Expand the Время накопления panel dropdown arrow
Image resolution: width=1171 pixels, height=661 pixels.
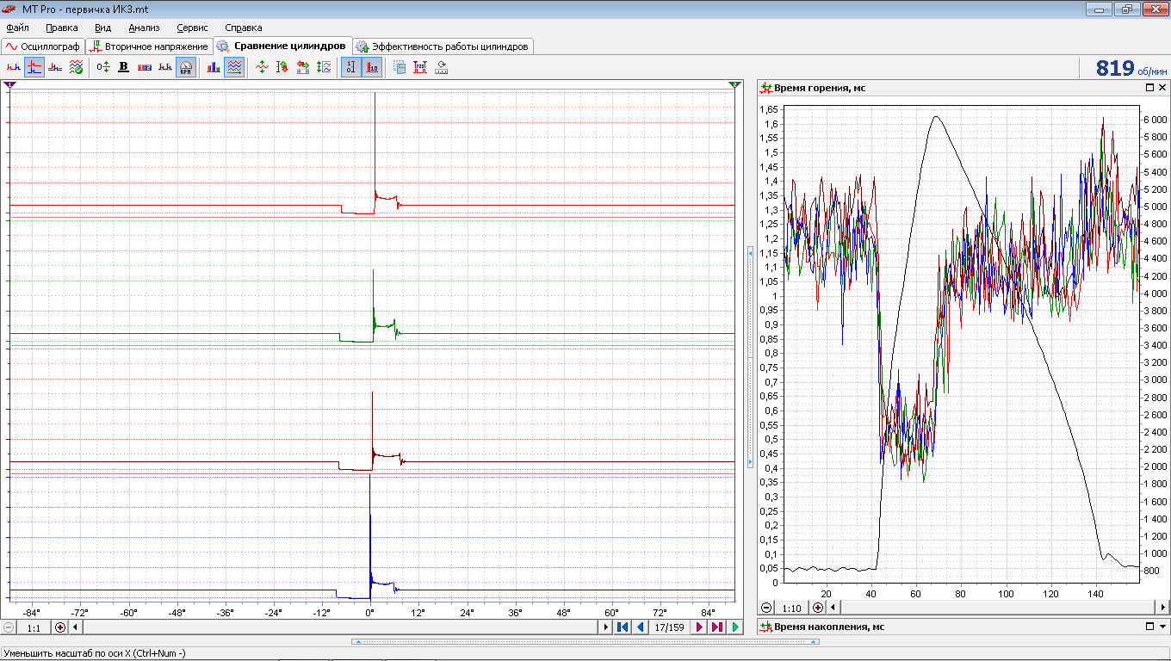[1162, 627]
